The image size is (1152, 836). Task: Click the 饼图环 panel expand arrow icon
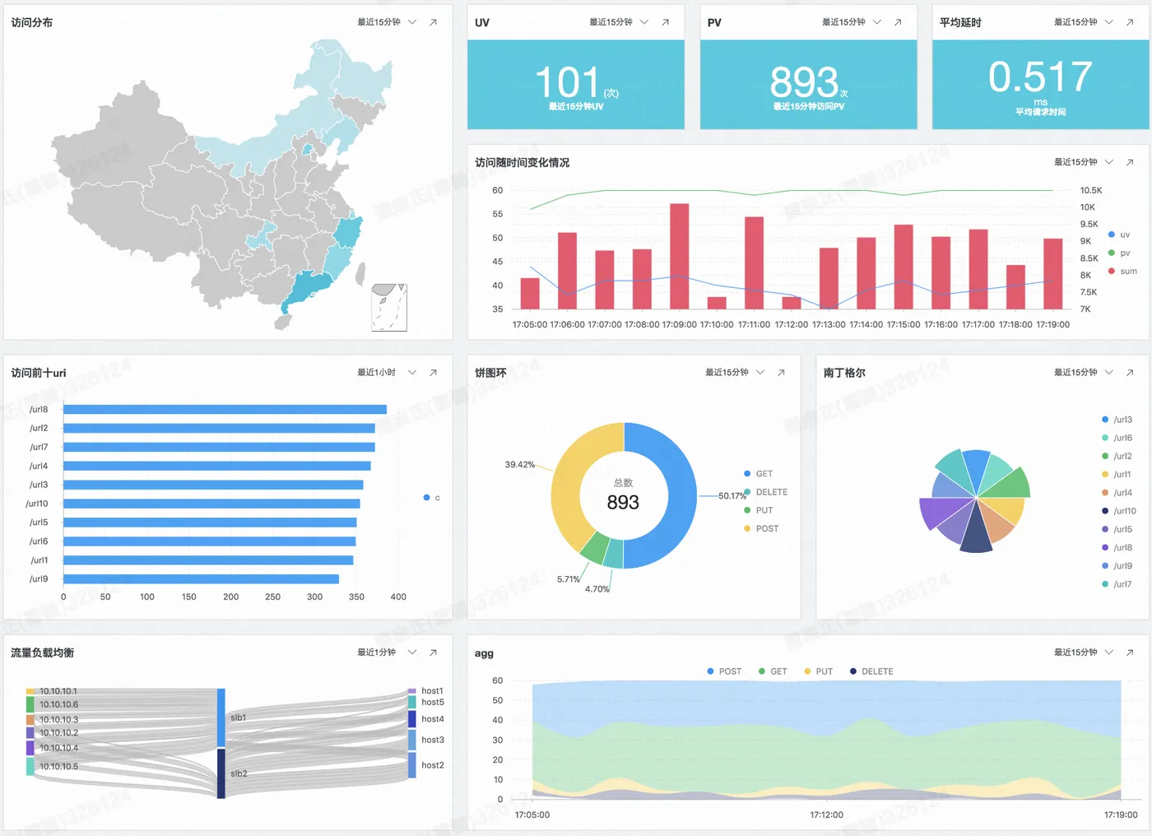[781, 373]
